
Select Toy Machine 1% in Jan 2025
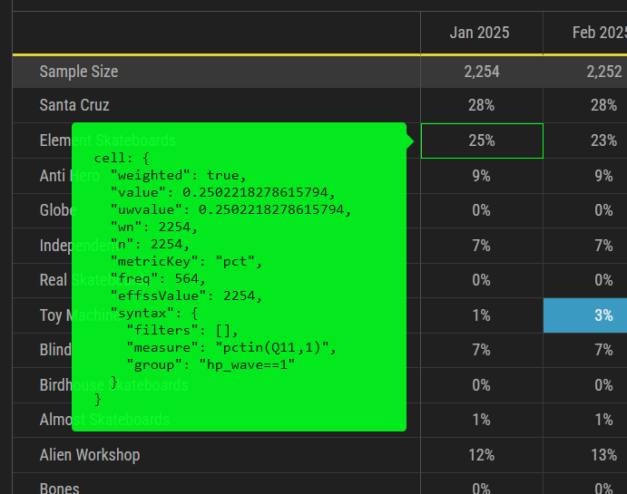click(481, 315)
